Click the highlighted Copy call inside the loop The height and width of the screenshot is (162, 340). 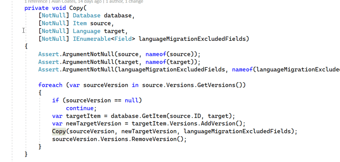(x=59, y=131)
